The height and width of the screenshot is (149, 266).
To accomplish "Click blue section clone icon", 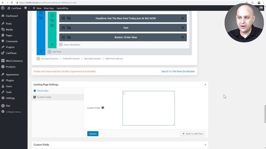I will (x=41, y=18).
